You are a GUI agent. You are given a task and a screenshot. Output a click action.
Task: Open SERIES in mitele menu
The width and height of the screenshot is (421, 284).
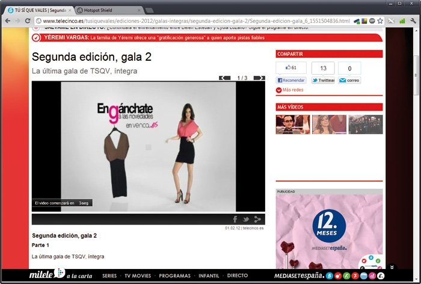point(109,276)
